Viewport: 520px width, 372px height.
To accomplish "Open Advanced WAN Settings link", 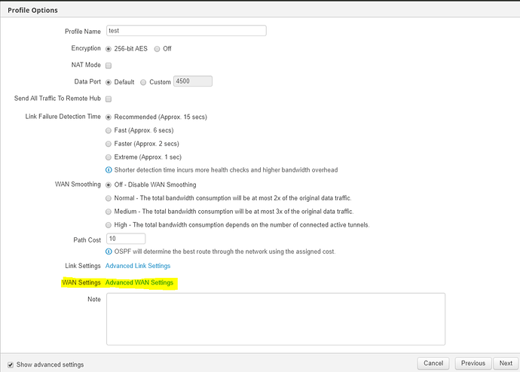I will click(x=139, y=283).
